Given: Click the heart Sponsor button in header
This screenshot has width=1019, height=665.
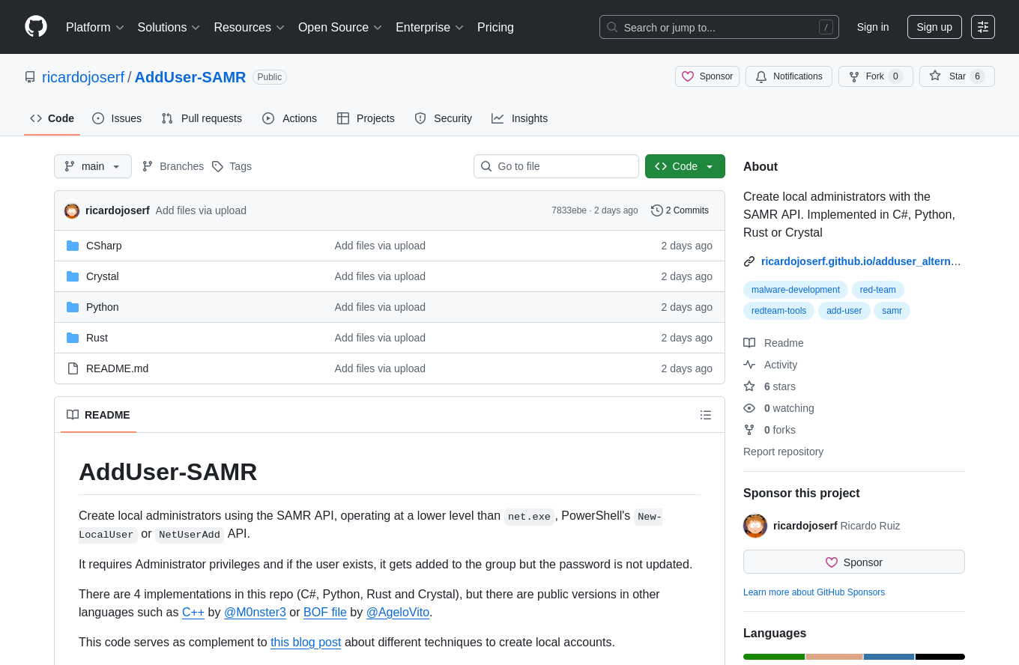Looking at the screenshot, I should coord(707,76).
